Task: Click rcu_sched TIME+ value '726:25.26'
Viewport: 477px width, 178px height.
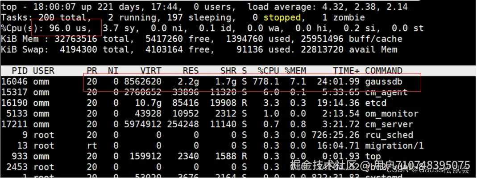Action: pyautogui.click(x=336, y=135)
